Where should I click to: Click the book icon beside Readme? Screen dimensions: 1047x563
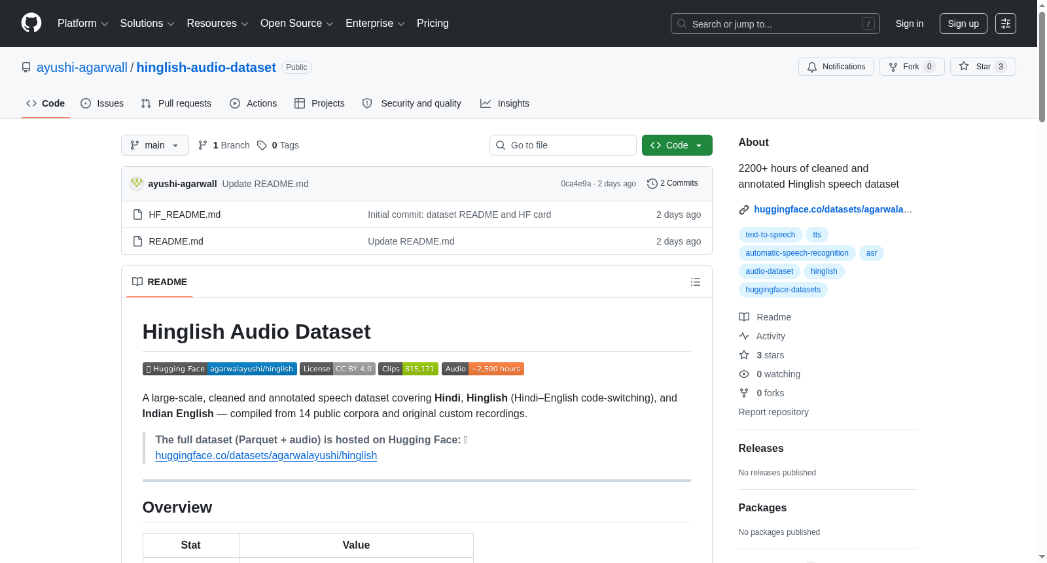(x=744, y=317)
